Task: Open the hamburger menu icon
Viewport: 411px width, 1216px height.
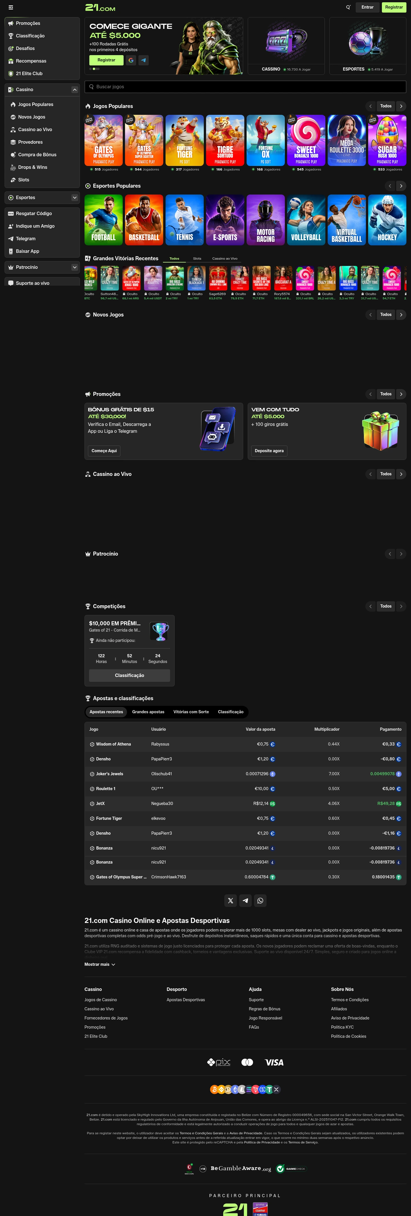Action: click(11, 7)
